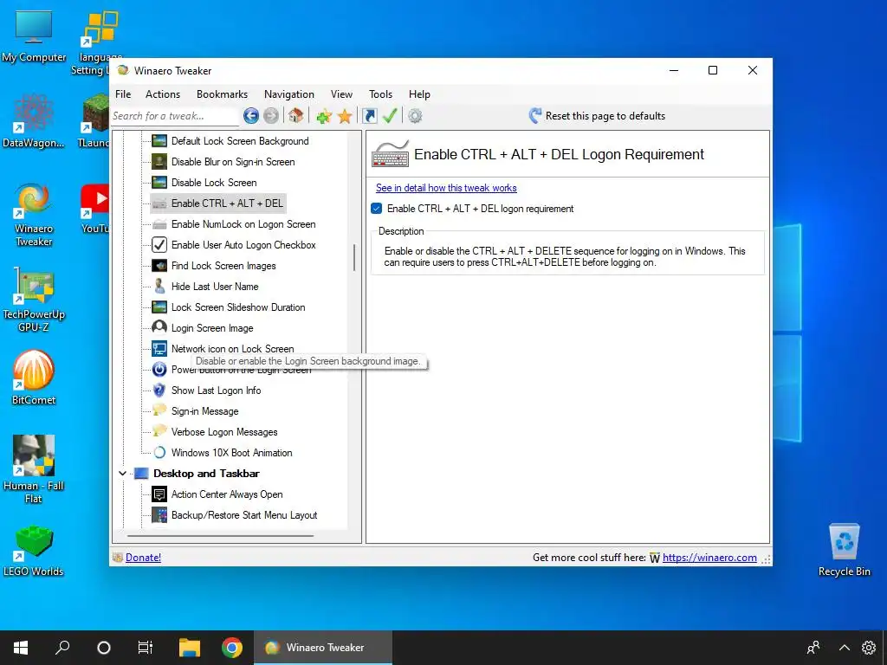This screenshot has height=665, width=887.
Task: Launch Chrome from the taskbar
Action: point(232,648)
